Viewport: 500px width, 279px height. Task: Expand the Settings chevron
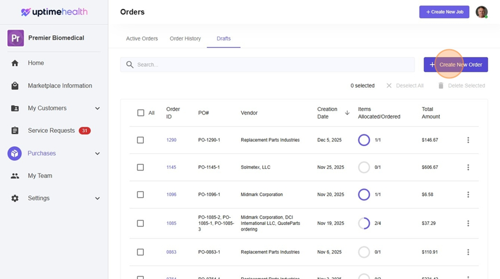coord(97,198)
